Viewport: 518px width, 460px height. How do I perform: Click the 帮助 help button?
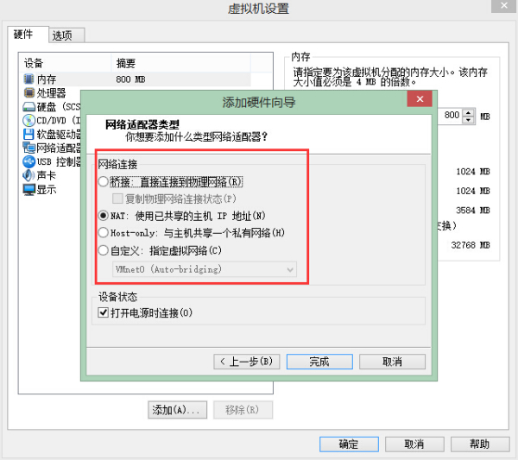[x=480, y=444]
